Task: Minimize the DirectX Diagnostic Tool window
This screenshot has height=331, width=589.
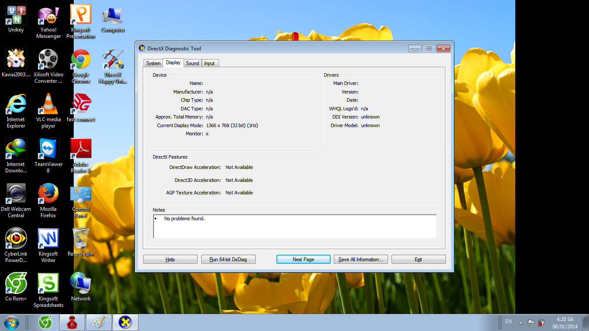Action: pos(415,49)
